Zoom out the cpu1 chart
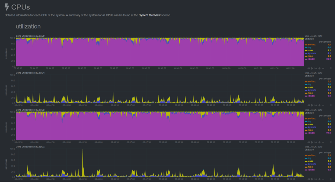This screenshot has width=335, height=182. [323, 105]
